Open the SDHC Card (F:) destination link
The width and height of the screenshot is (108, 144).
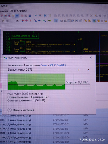[58, 65]
